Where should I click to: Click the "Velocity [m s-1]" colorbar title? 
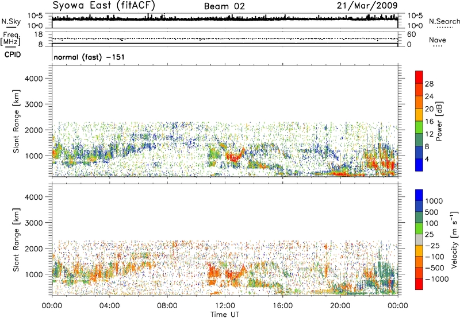pos(454,240)
